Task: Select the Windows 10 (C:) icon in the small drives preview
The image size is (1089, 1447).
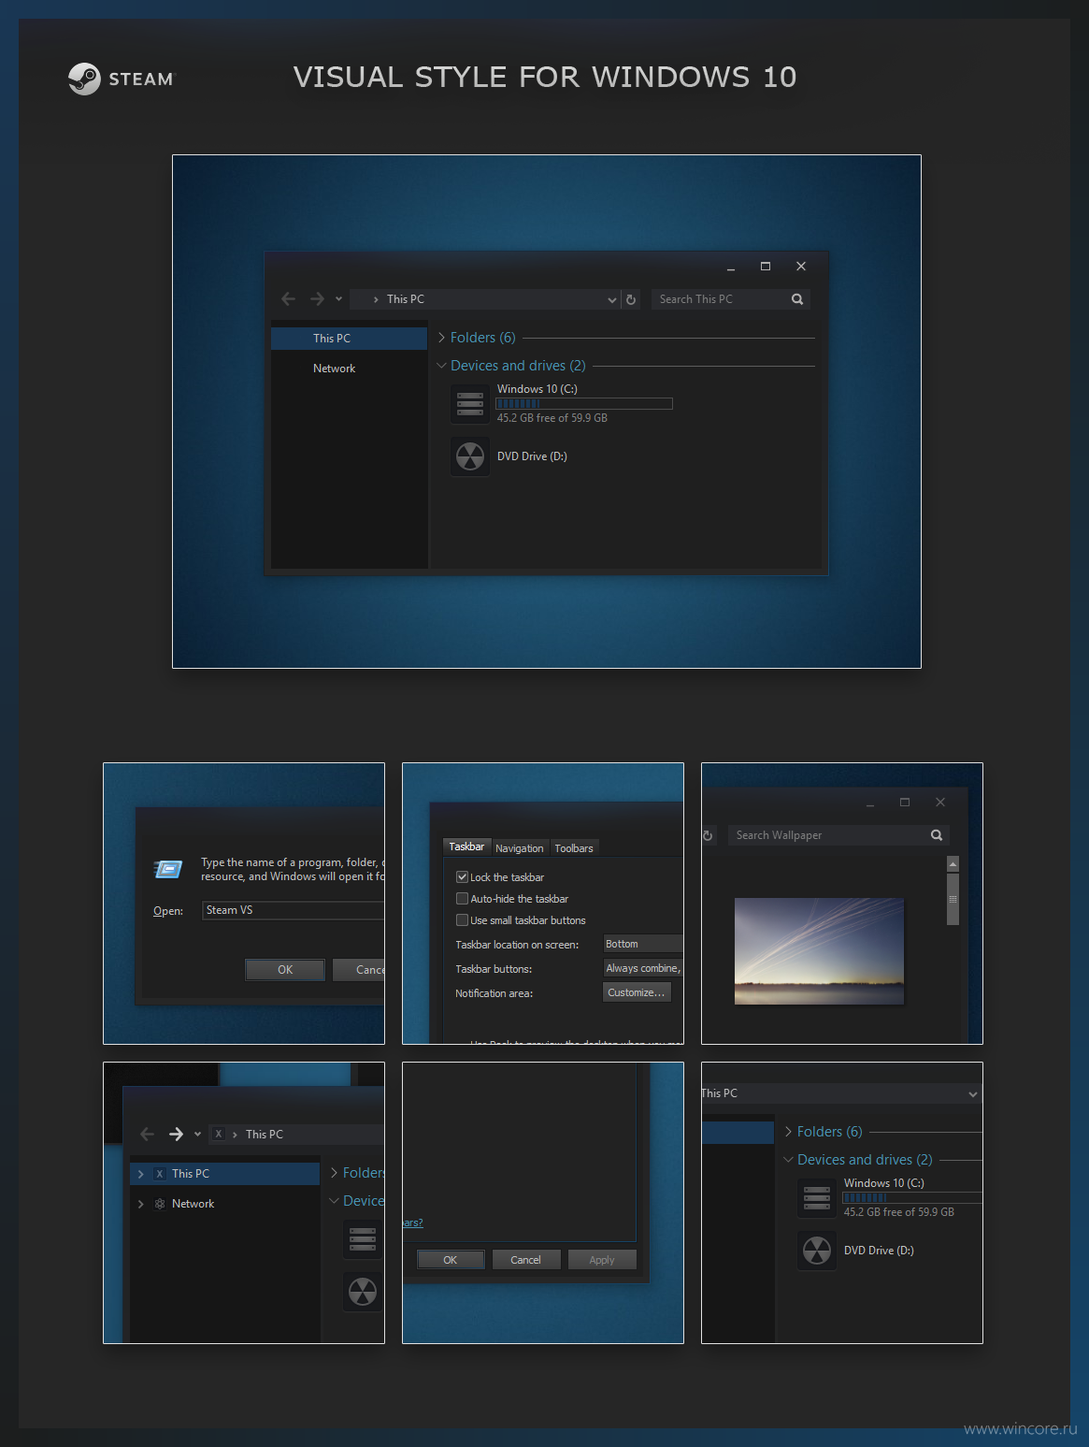Action: tap(817, 1198)
